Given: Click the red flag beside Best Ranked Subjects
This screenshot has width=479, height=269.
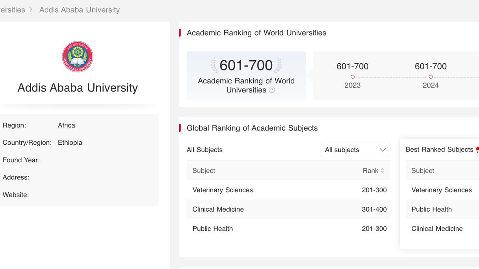Looking at the screenshot, I should point(477,150).
